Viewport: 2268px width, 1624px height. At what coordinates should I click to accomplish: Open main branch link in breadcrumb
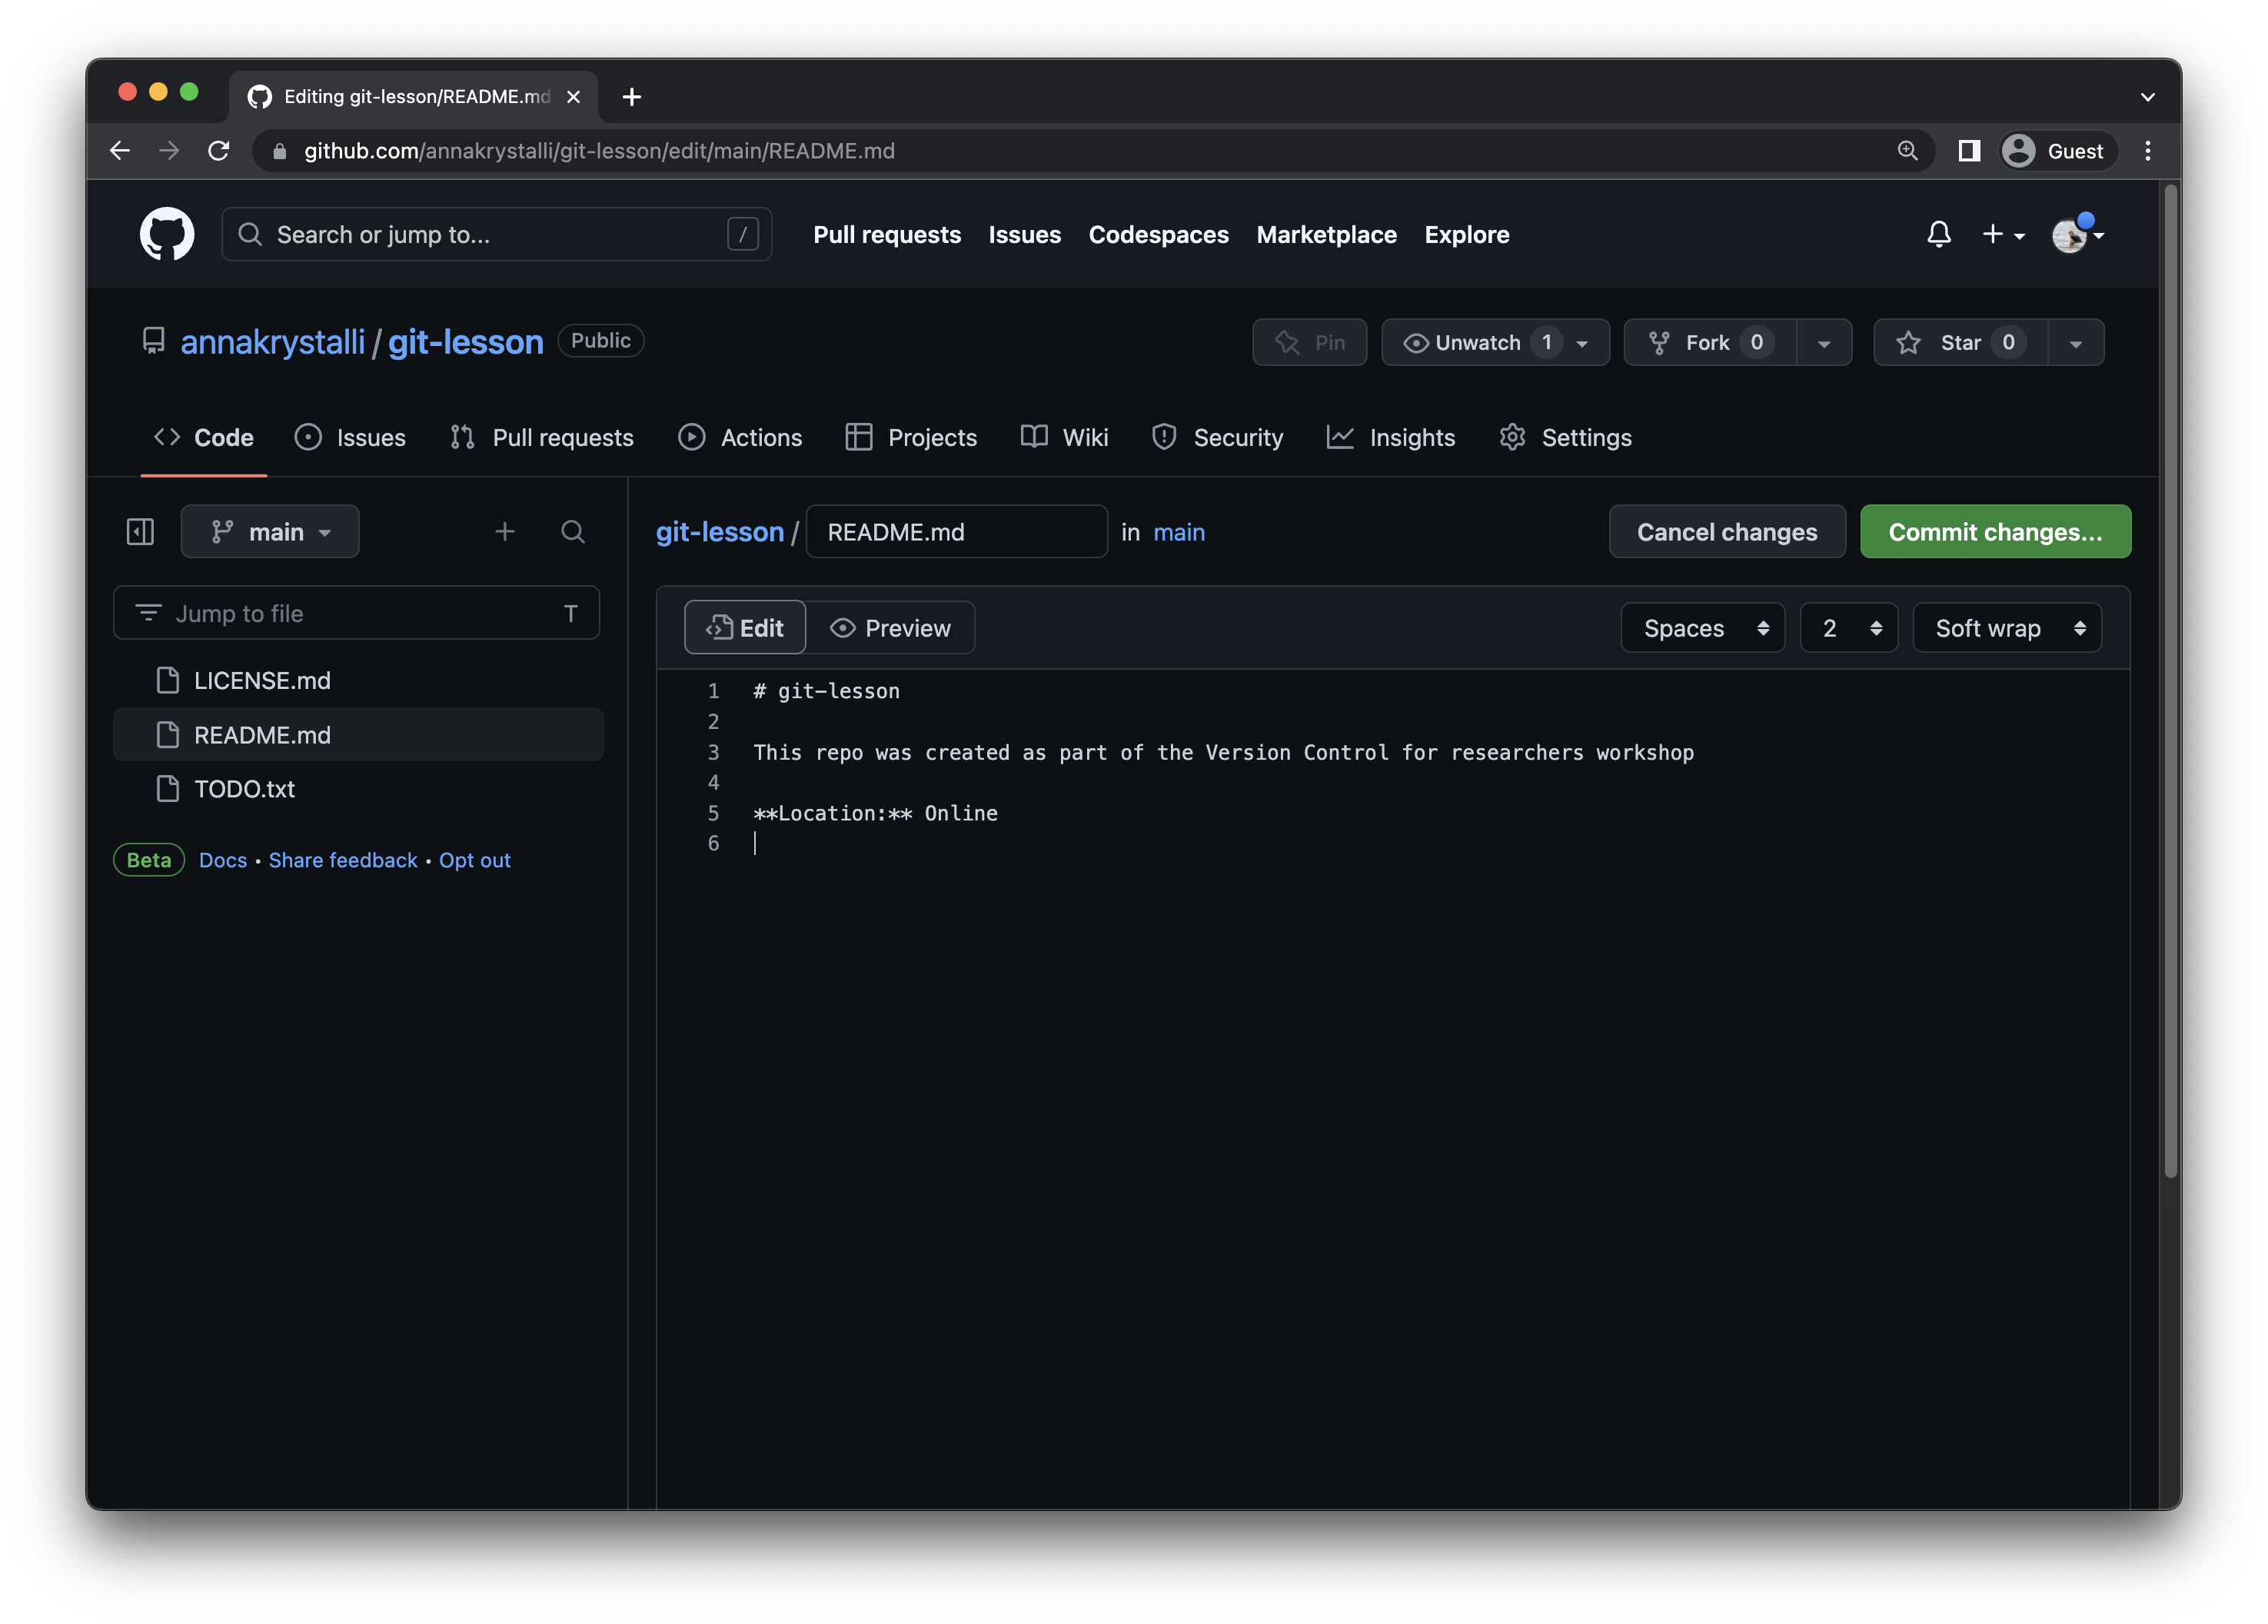pos(1179,532)
